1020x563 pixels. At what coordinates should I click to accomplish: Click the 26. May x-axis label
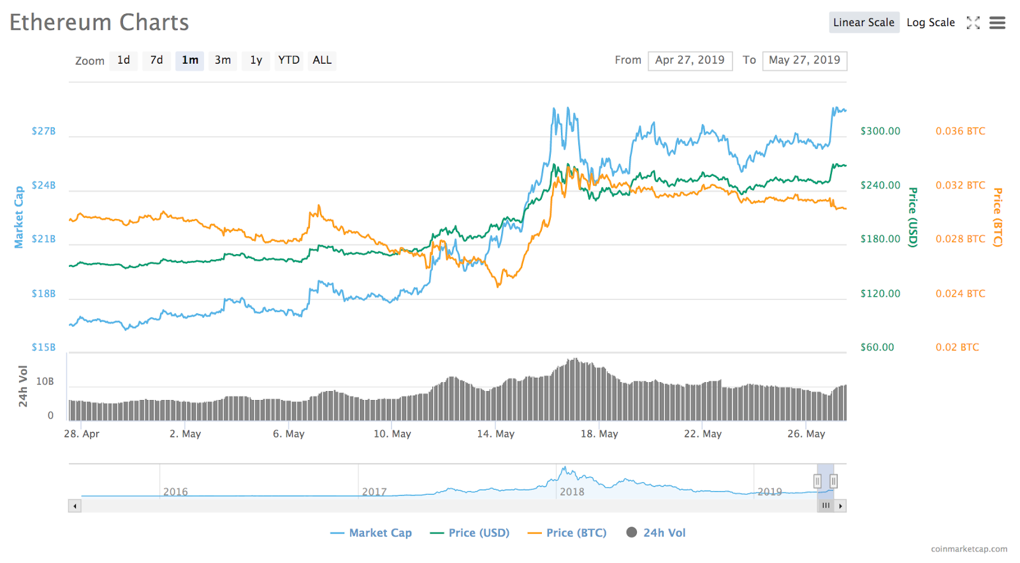[806, 434]
